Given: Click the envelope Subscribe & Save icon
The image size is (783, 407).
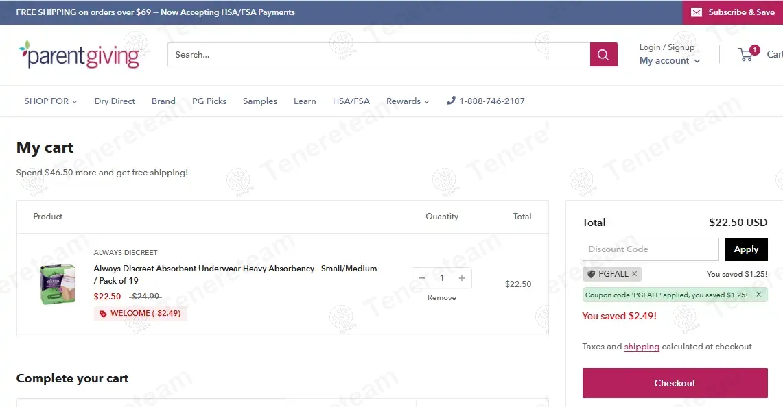Looking at the screenshot, I should point(697,12).
